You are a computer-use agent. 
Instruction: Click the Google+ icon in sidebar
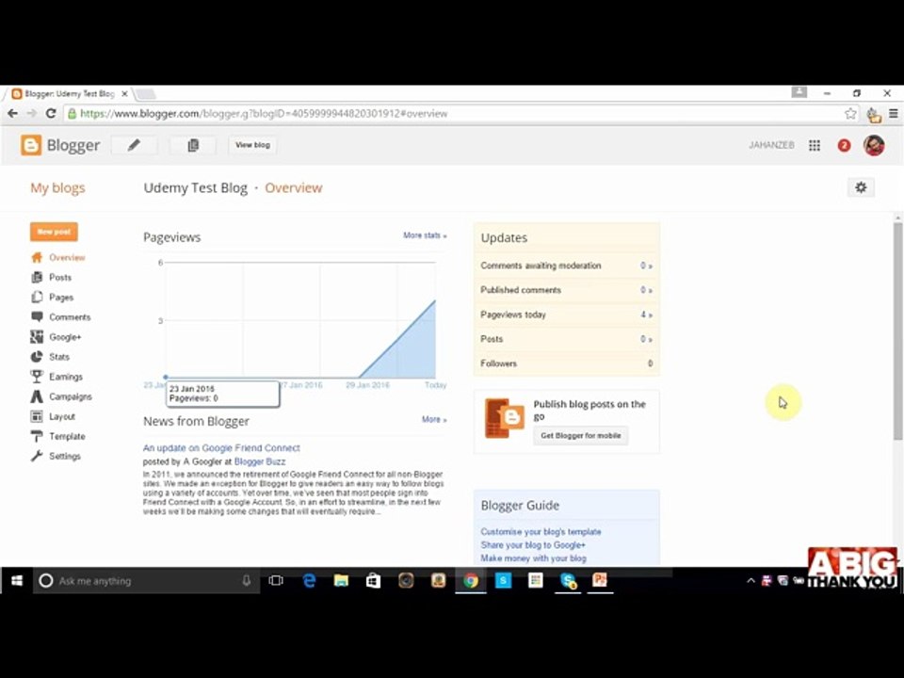tap(37, 337)
